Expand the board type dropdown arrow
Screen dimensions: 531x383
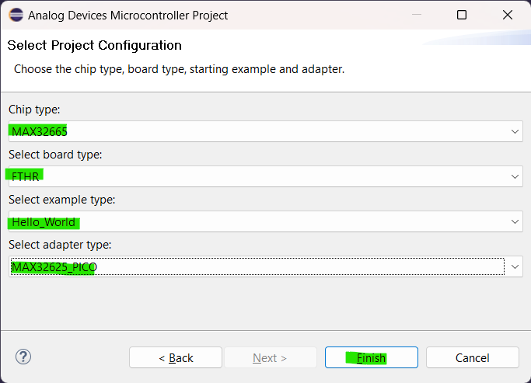515,176
